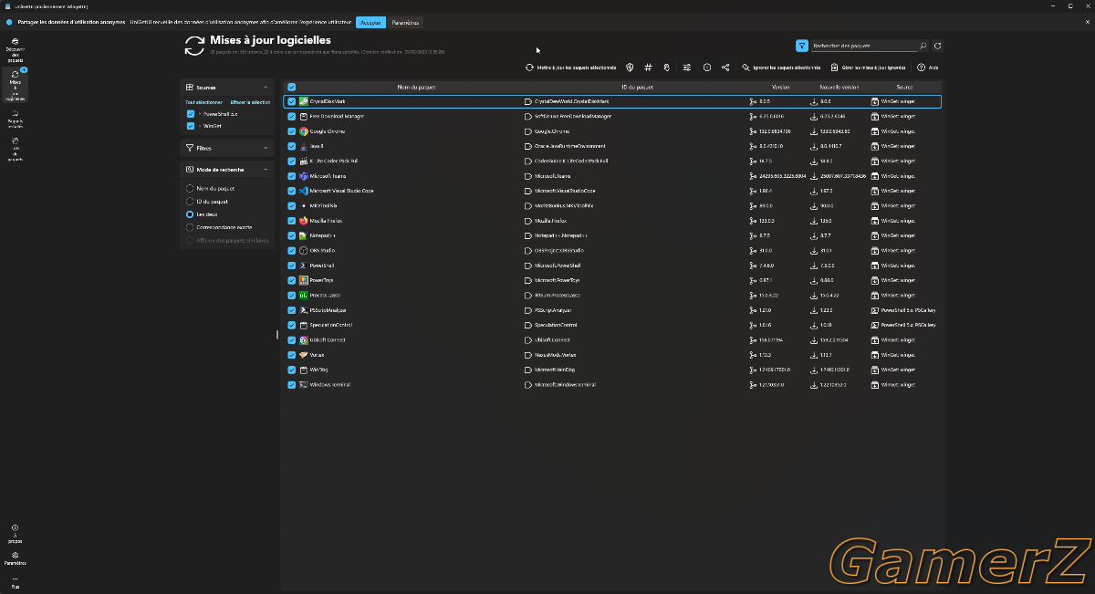Uncheck the WinGet source checkbox
This screenshot has height=594, width=1095.
pyautogui.click(x=191, y=126)
